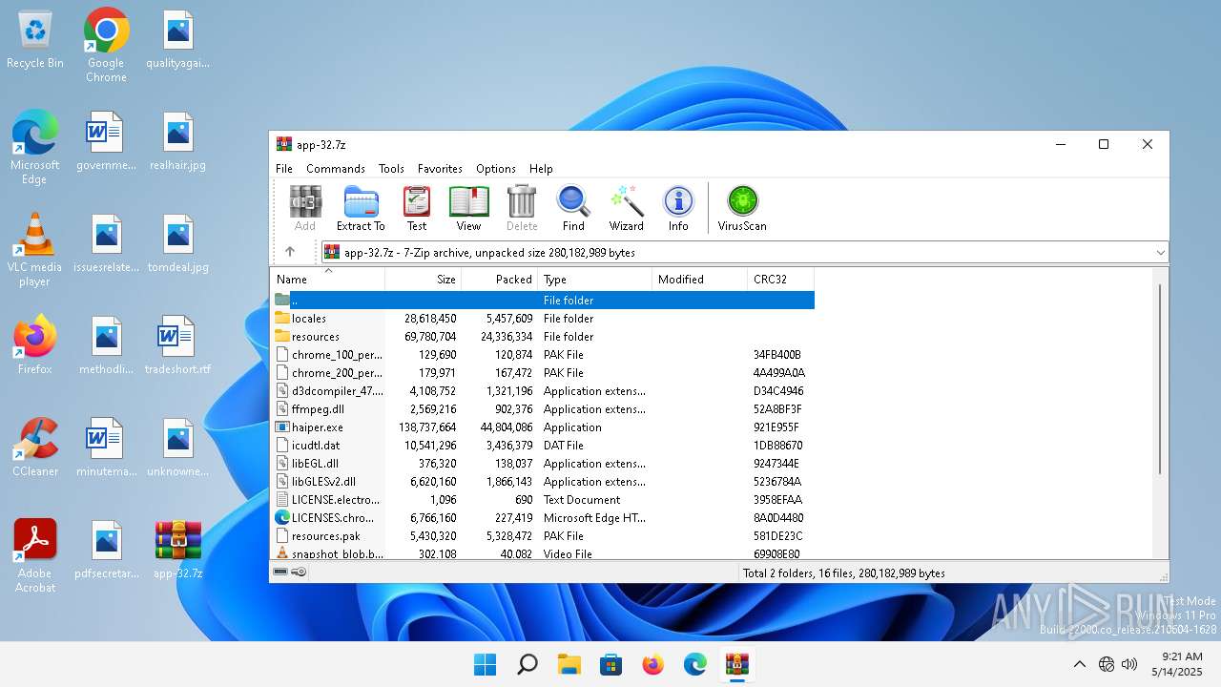Open Recycle Bin on desktop

pyautogui.click(x=35, y=40)
